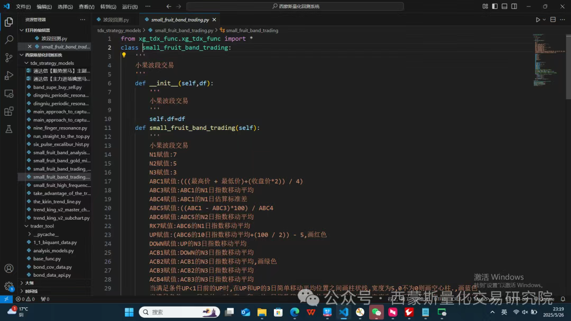Expand the 大纲 outline section
Viewport: 571px width, 321px height.
tap(54, 283)
